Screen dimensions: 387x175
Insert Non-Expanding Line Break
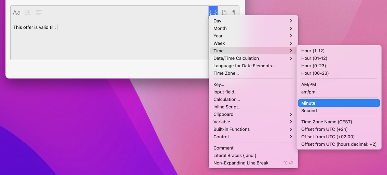241,163
